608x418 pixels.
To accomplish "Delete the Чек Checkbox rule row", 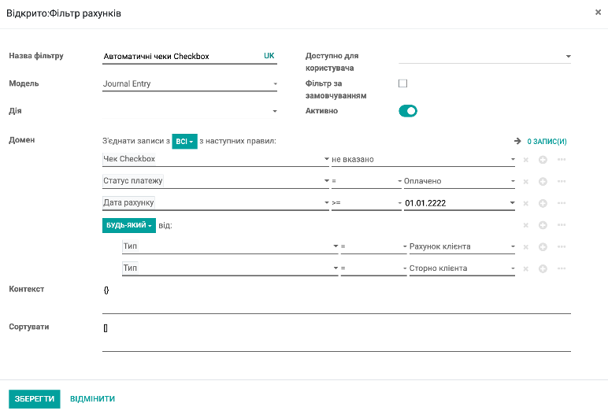I will (x=526, y=160).
